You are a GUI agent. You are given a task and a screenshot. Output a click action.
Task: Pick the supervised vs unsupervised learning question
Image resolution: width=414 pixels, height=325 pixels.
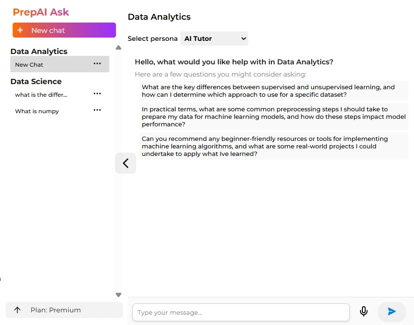[274, 91]
